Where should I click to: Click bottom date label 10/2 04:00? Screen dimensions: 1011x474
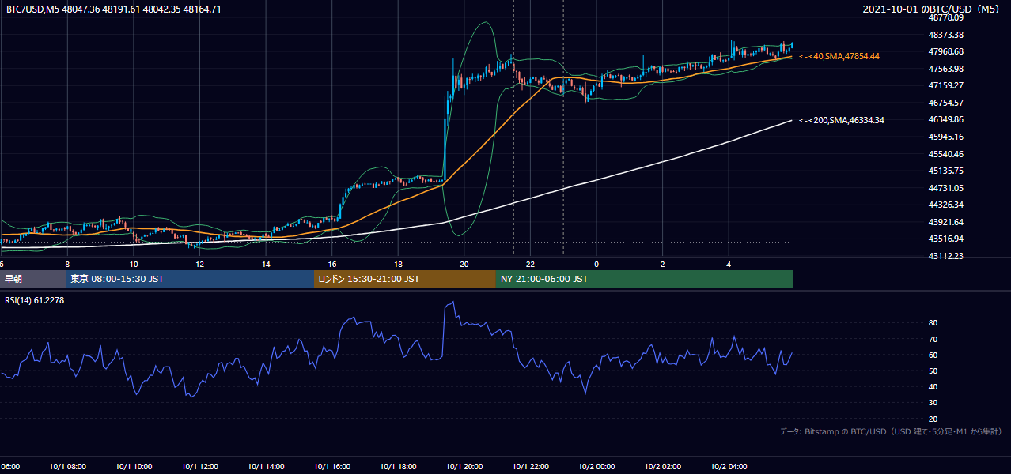(729, 467)
